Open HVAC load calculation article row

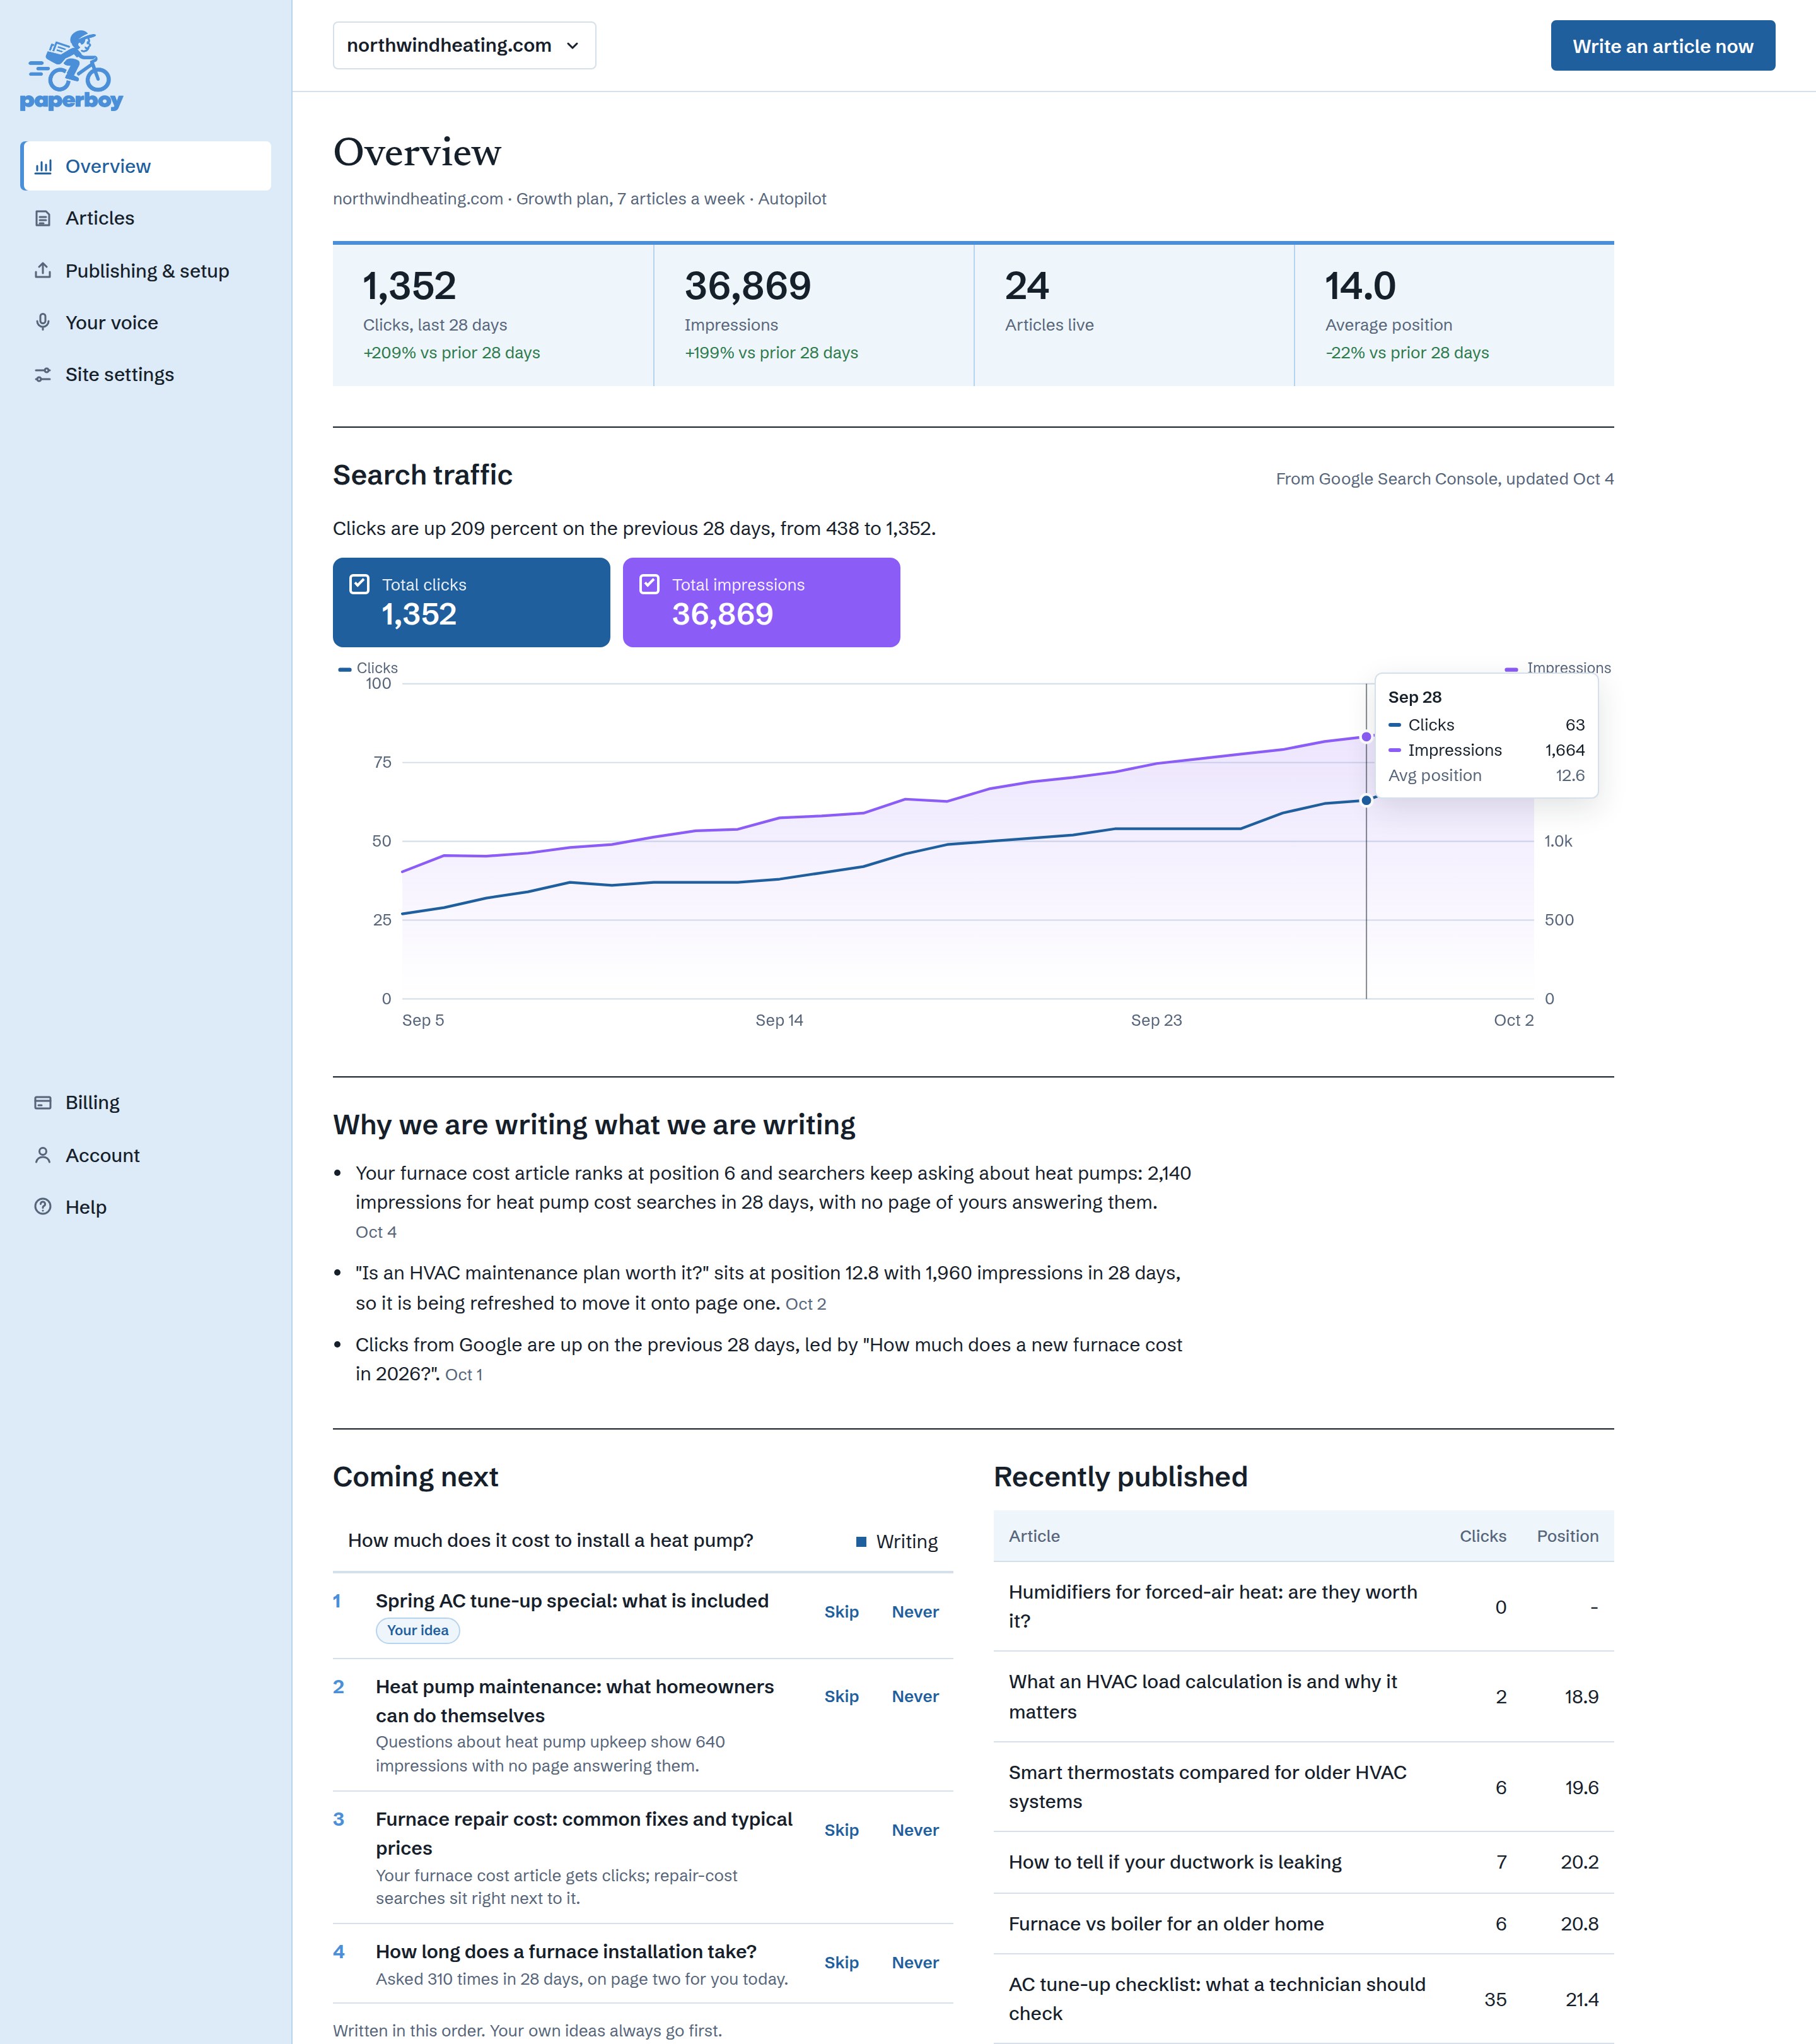click(1303, 1696)
